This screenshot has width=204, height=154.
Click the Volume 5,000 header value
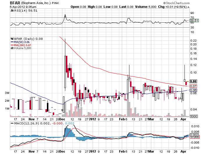coord(146,7)
